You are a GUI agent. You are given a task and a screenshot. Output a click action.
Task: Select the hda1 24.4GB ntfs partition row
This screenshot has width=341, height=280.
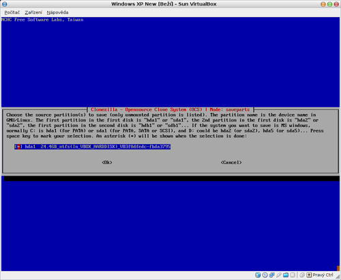pyautogui.click(x=92, y=147)
